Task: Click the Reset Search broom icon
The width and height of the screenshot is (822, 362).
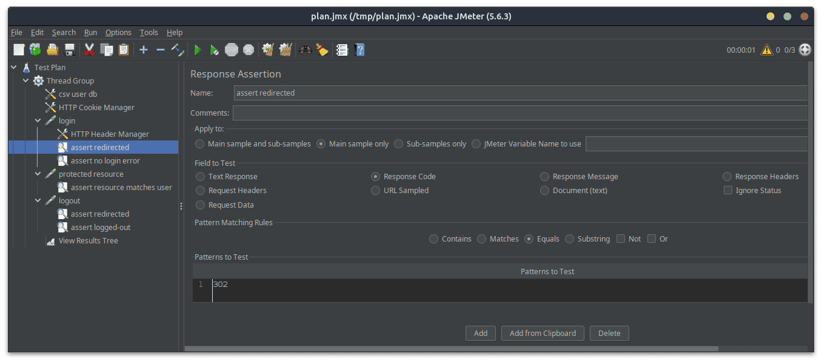Action: click(x=322, y=50)
